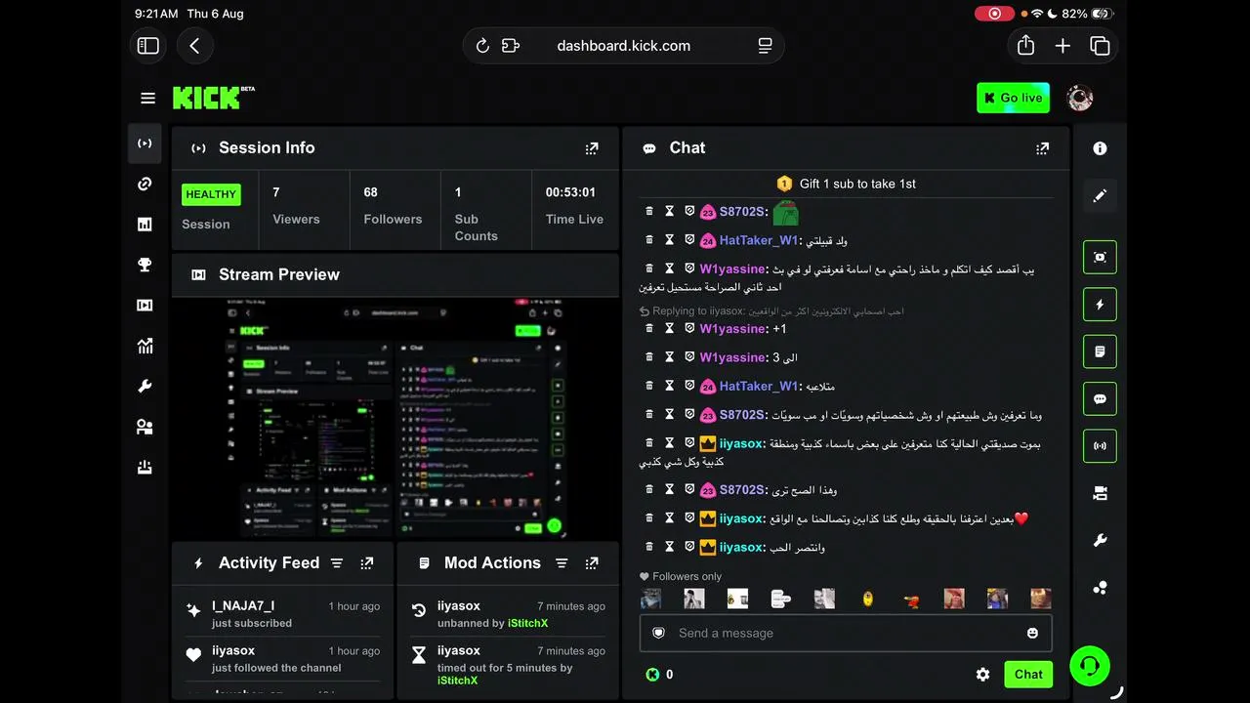Click the Stream Preview video thumbnail
1250x703 pixels.
(396, 418)
